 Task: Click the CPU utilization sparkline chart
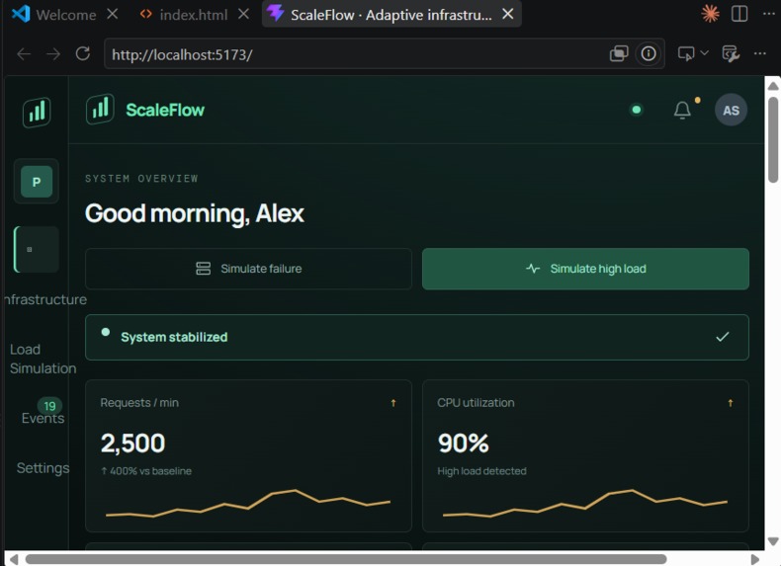(585, 504)
